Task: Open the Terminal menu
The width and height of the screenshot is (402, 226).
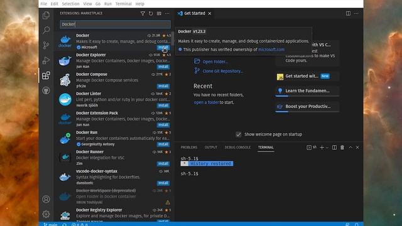Action: (x=123, y=4)
